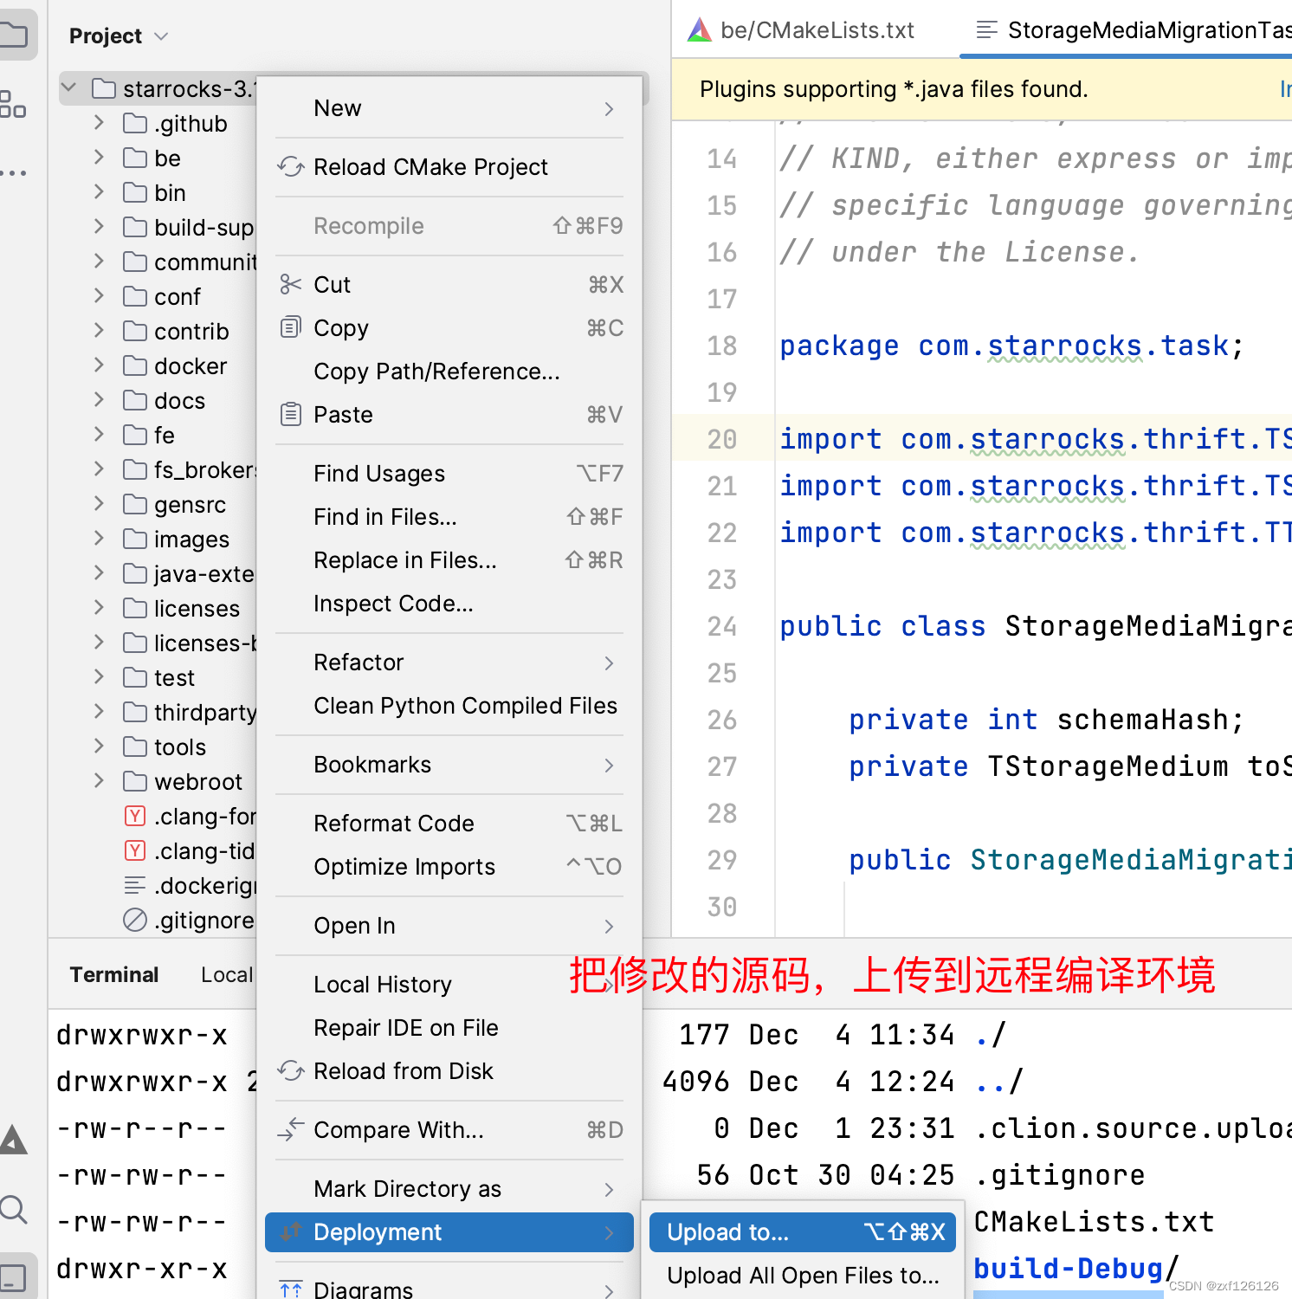
Task: Choose Find Usages from context menu
Action: tap(450, 474)
